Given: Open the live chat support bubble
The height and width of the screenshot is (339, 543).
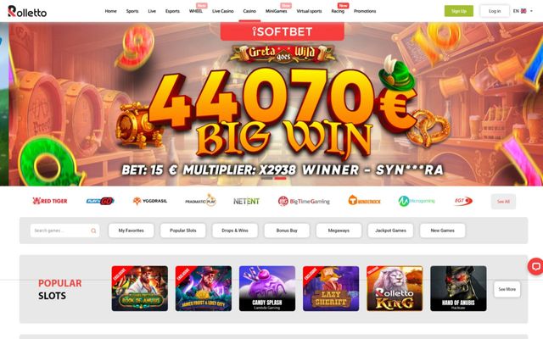Looking at the screenshot, I should point(535,266).
